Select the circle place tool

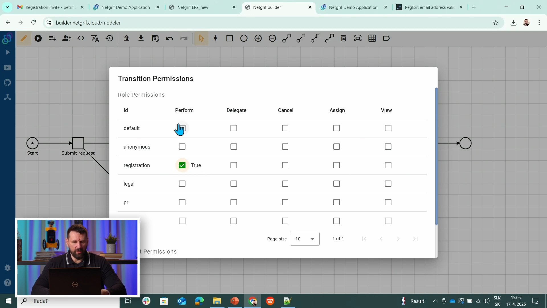(244, 38)
